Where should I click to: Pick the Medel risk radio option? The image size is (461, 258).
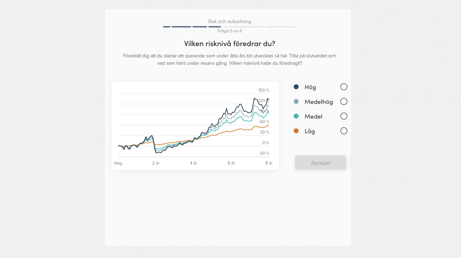[x=343, y=116]
